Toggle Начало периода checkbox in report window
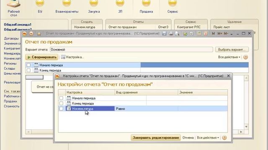 [28, 65]
